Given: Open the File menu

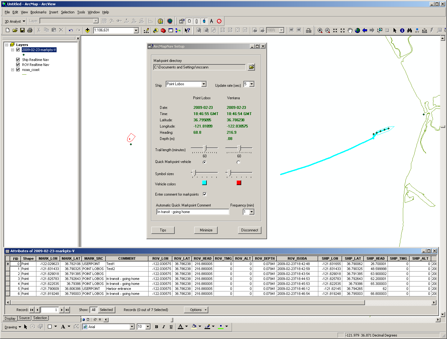Looking at the screenshot, I should (x=7, y=12).
